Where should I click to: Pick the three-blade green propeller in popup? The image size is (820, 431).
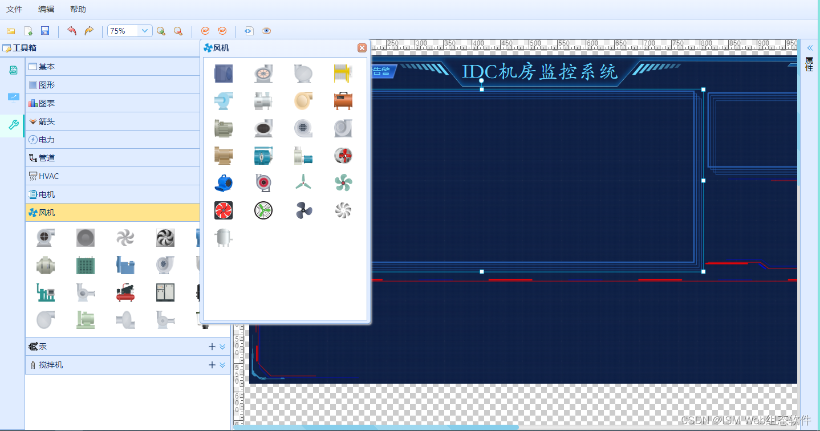click(303, 183)
